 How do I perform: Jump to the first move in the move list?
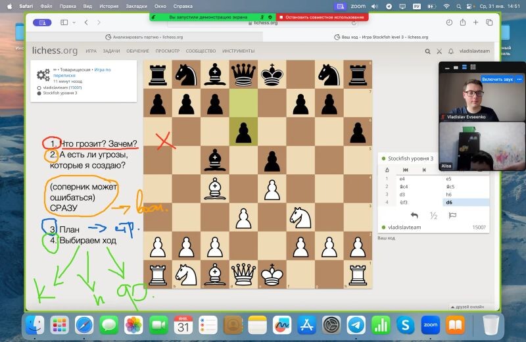tap(406, 169)
